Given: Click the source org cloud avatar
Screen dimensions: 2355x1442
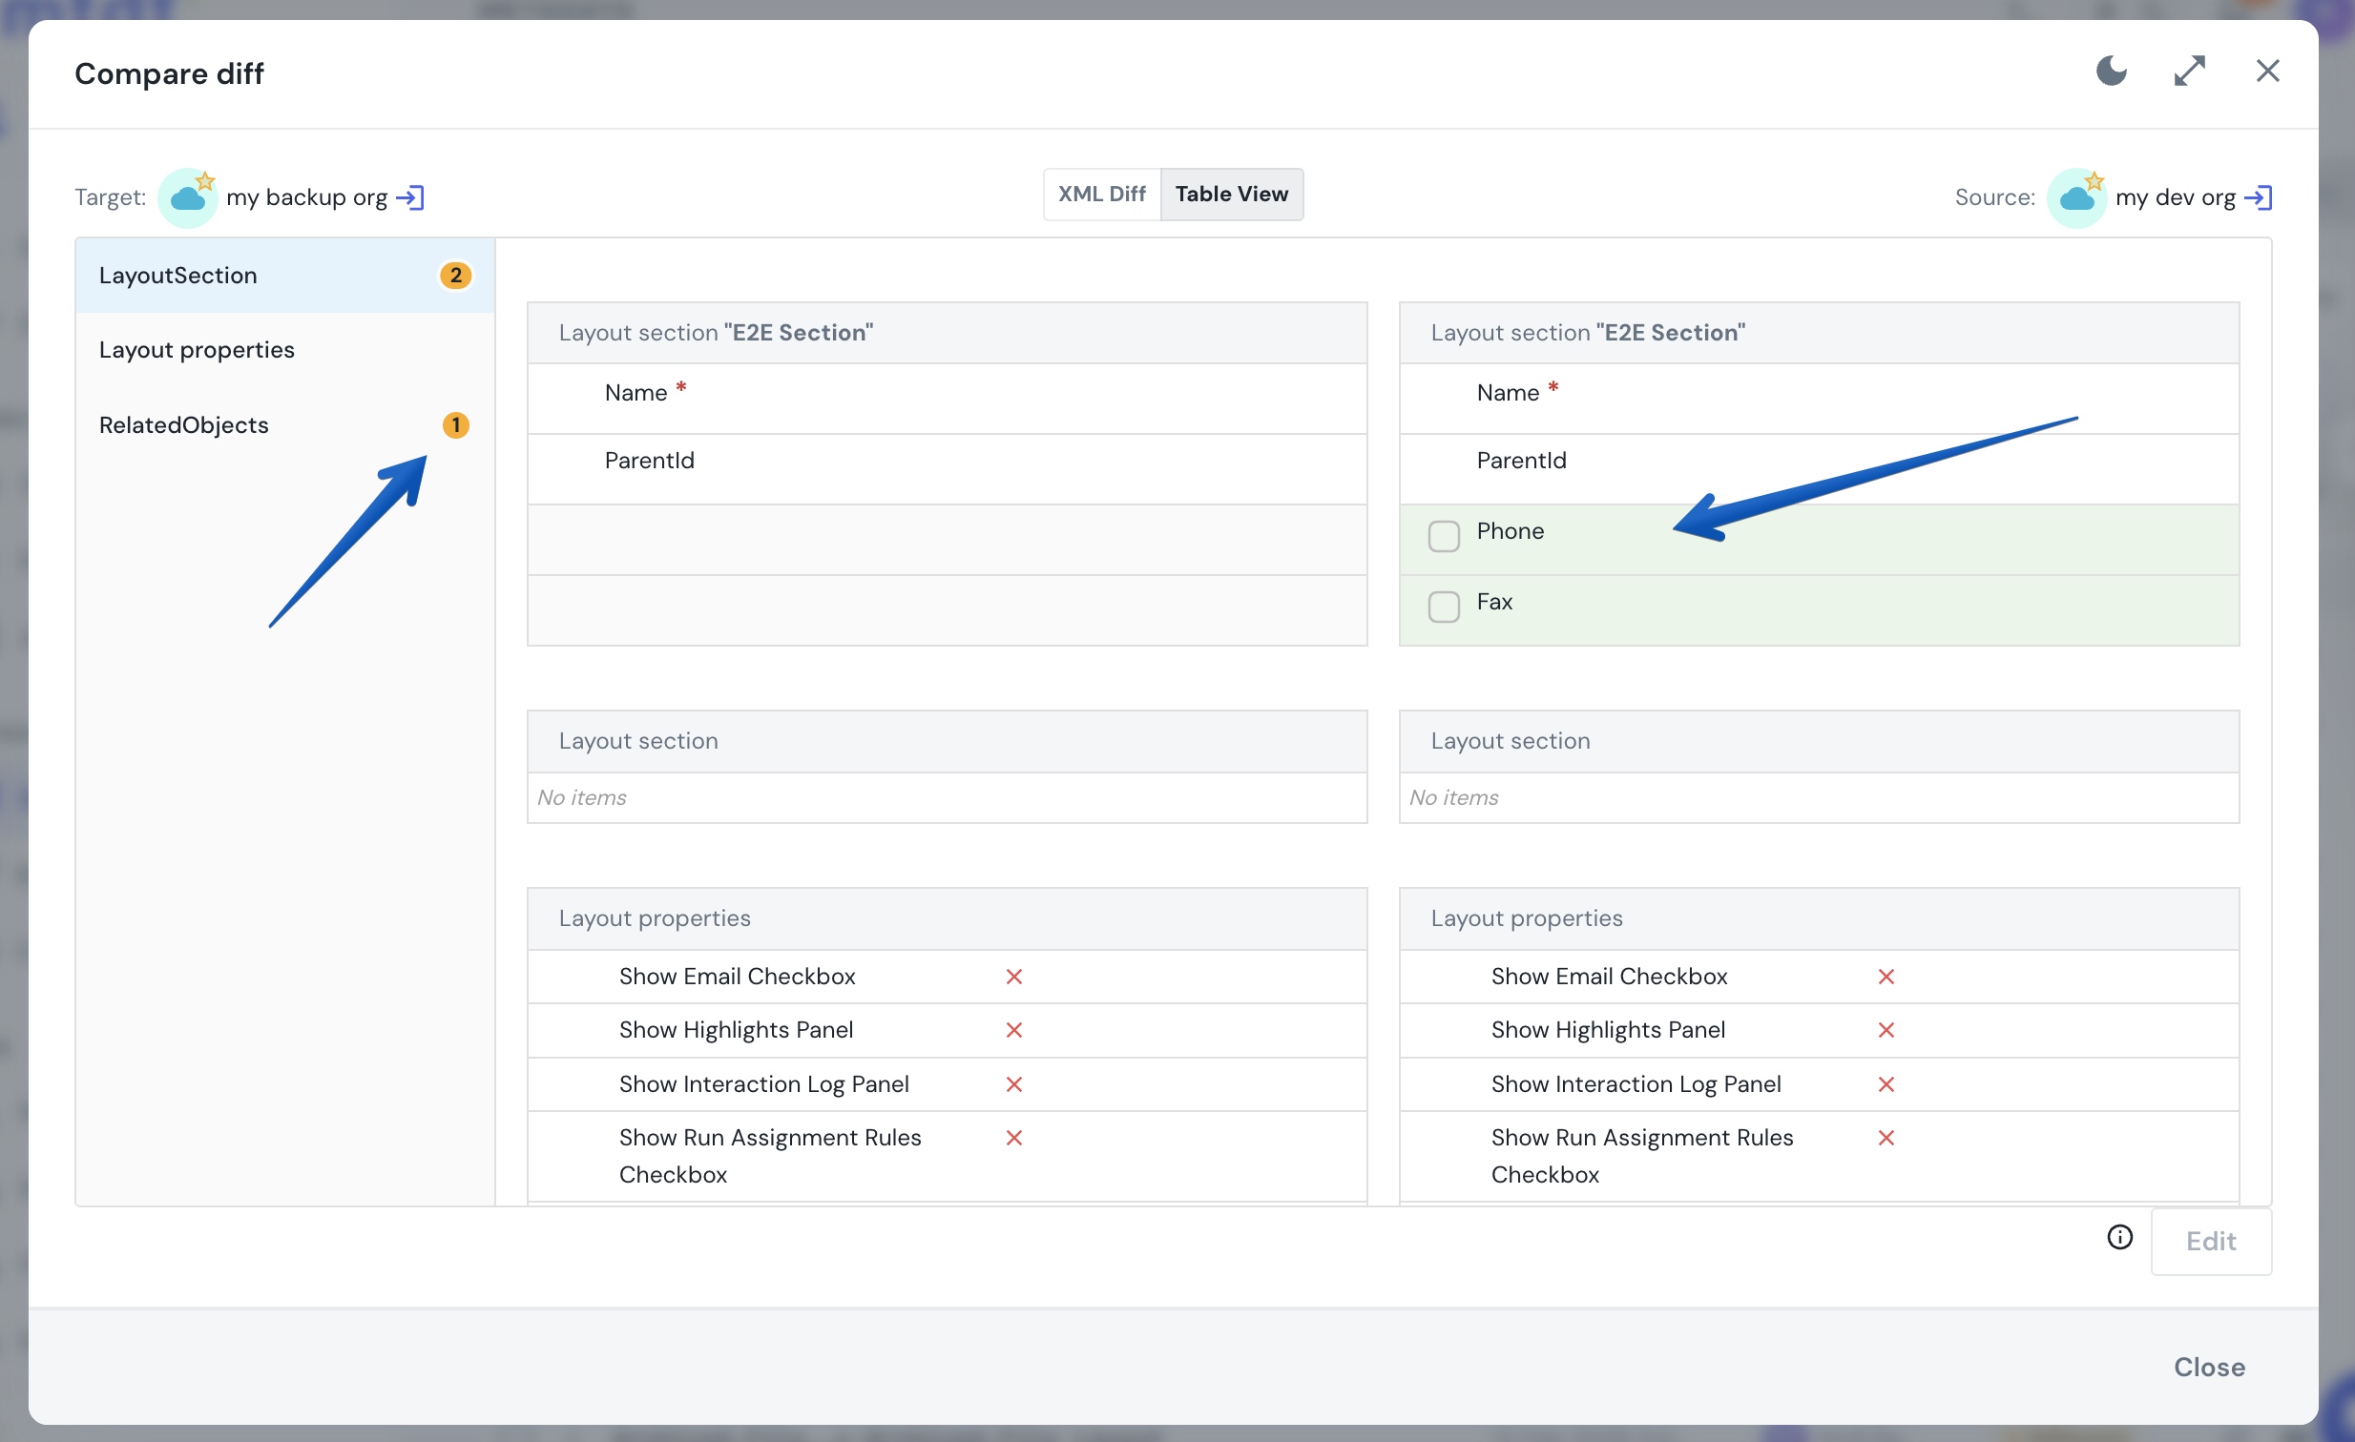Looking at the screenshot, I should (x=2077, y=197).
